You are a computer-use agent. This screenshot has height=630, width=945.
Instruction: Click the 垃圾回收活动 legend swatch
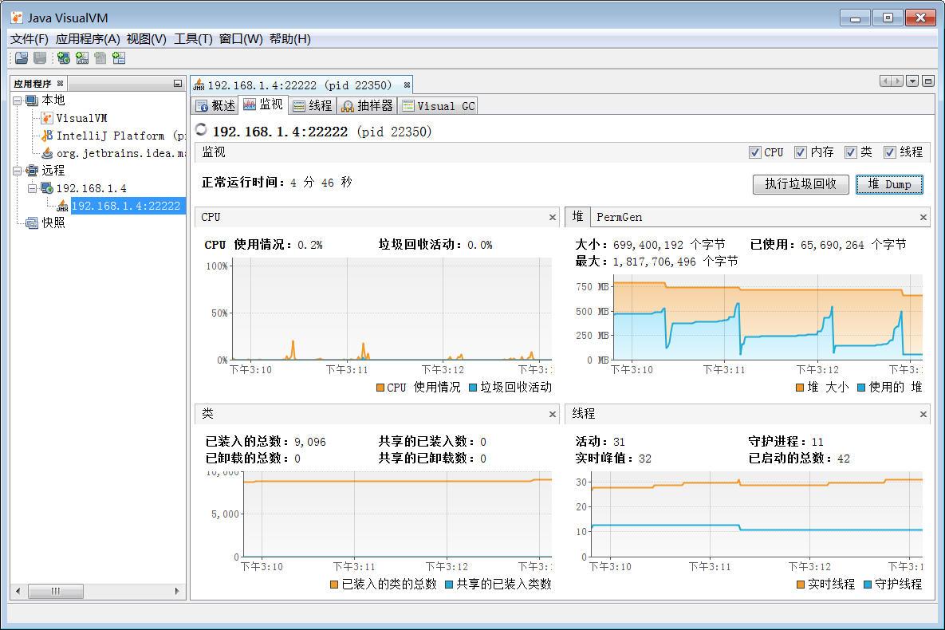point(473,388)
